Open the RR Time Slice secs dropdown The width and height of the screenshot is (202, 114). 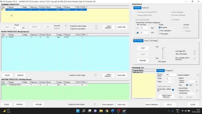point(149,33)
